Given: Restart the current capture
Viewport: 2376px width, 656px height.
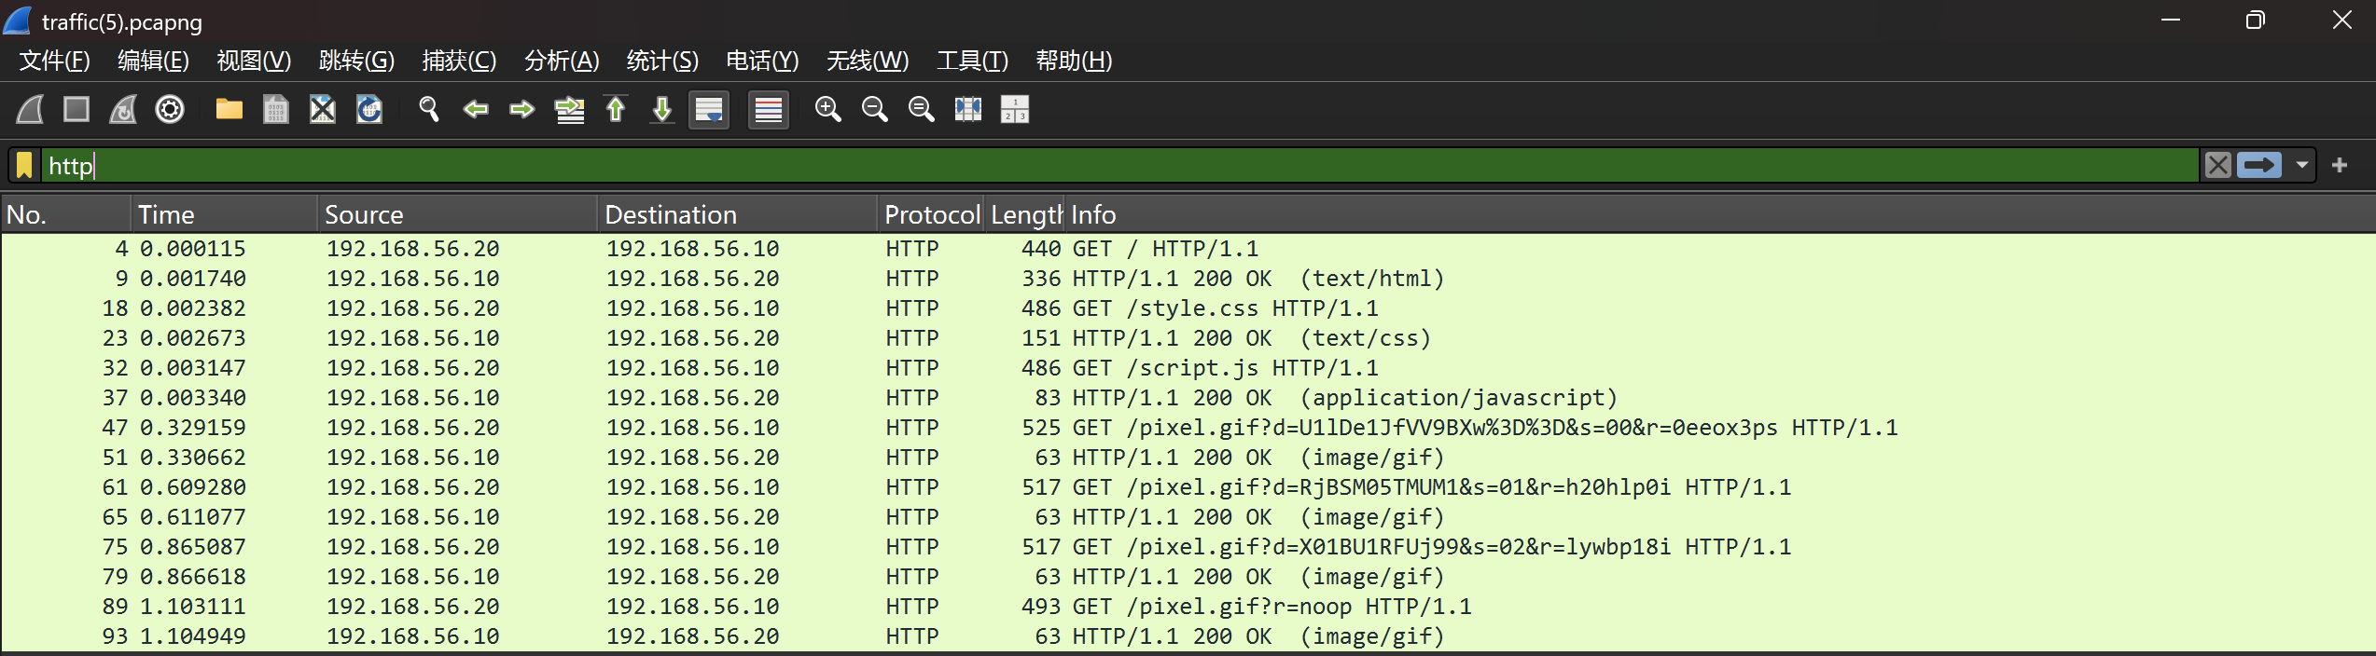Looking at the screenshot, I should pos(123,110).
